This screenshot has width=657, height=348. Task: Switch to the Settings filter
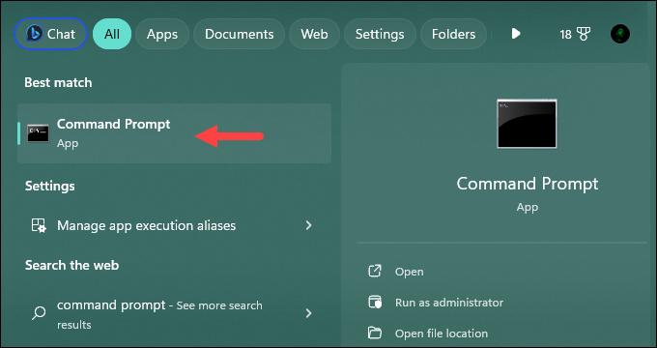(380, 34)
